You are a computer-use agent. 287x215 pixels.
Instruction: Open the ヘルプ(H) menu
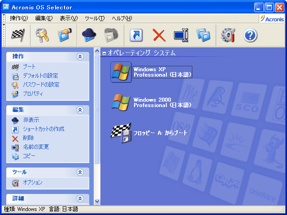[x=122, y=18]
